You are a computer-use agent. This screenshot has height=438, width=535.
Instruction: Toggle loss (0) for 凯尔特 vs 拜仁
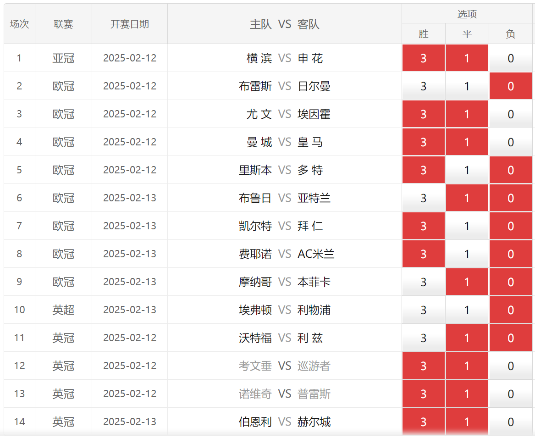[510, 226]
